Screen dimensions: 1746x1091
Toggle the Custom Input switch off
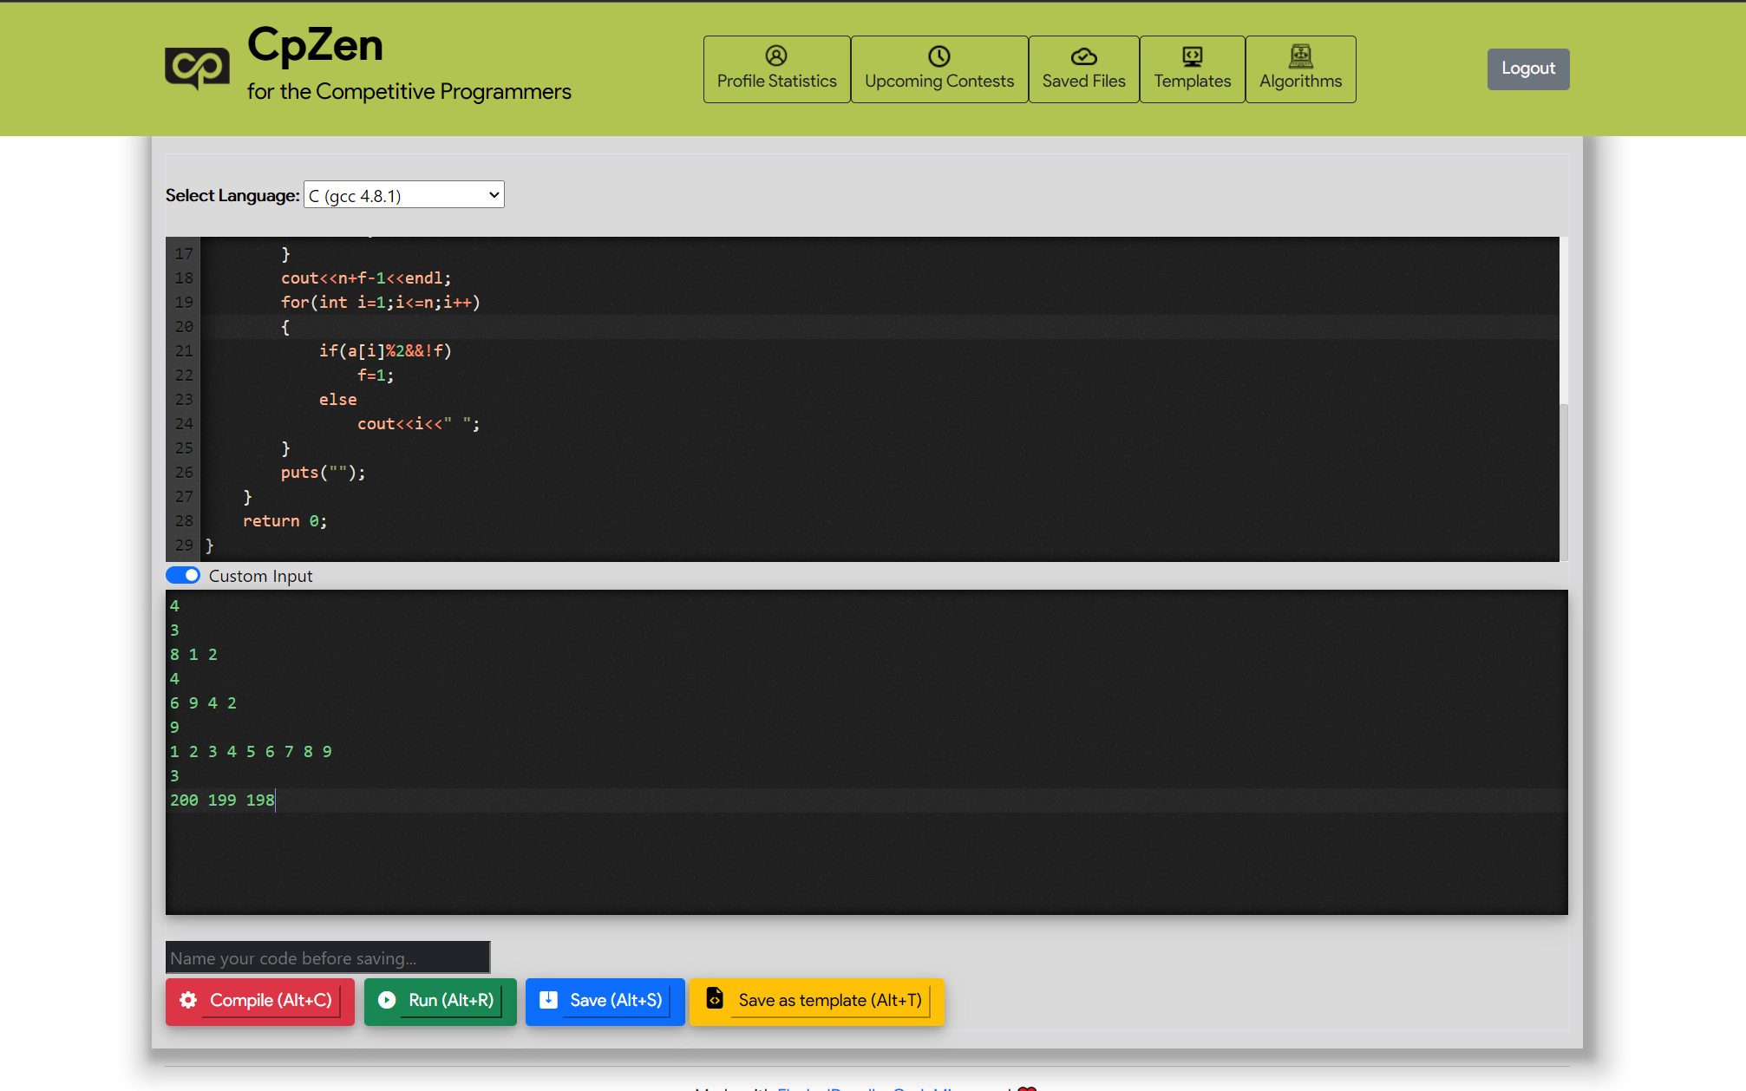(183, 576)
